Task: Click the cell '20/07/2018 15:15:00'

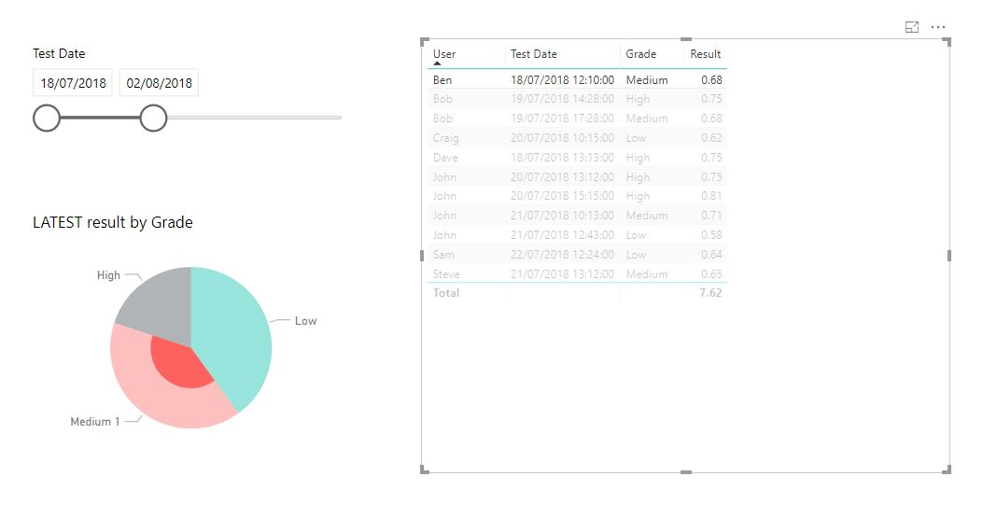Action: pyautogui.click(x=562, y=196)
